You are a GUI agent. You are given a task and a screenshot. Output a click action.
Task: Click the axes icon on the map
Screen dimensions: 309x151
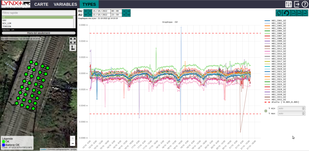(x=73, y=48)
